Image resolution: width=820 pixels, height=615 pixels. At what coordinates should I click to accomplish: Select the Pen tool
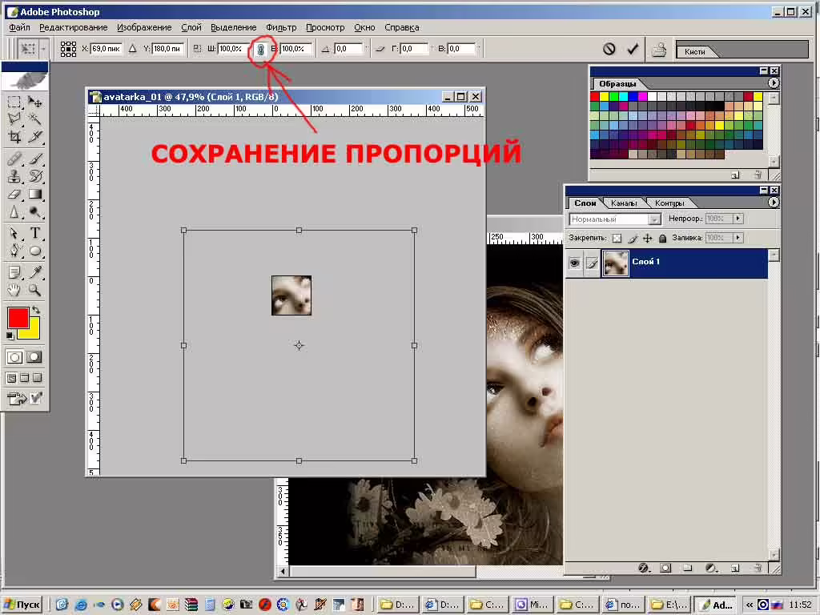click(14, 251)
